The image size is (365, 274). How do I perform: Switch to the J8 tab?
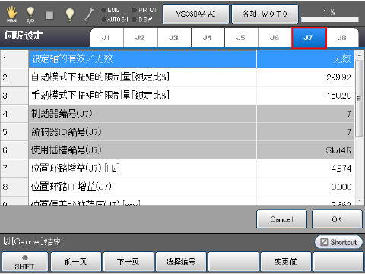(342, 38)
